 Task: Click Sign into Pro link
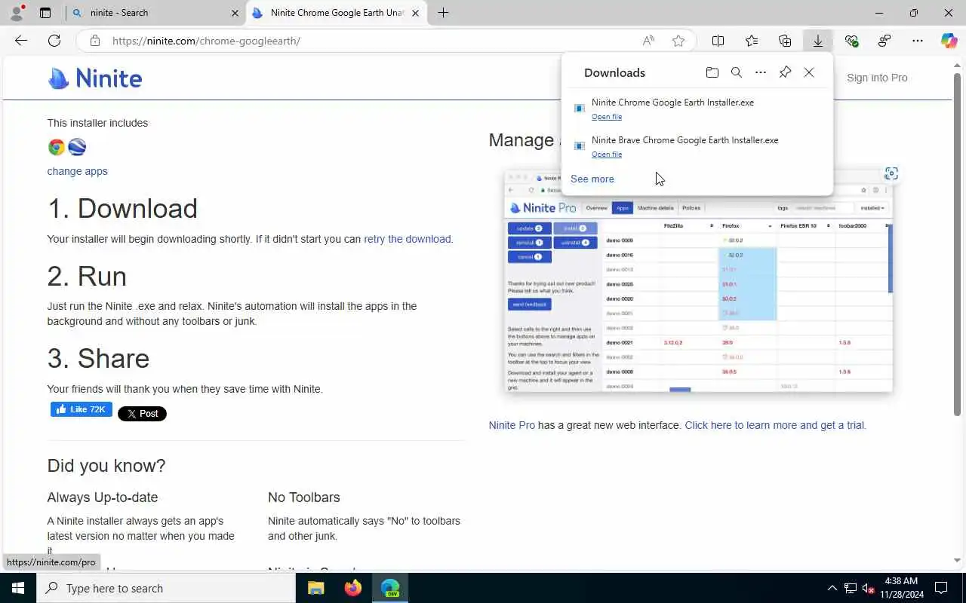coord(877,78)
